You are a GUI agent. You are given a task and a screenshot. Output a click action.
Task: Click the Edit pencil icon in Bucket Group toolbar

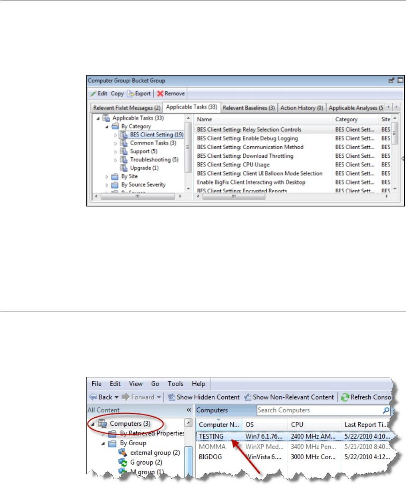[93, 94]
